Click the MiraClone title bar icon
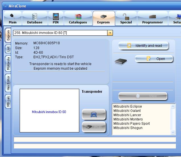 pos(5,6)
